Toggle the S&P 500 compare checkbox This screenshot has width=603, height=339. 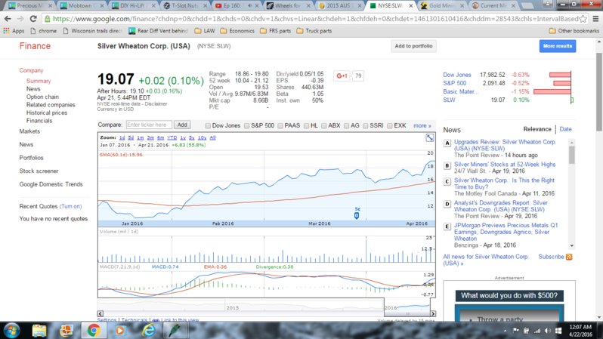246,125
